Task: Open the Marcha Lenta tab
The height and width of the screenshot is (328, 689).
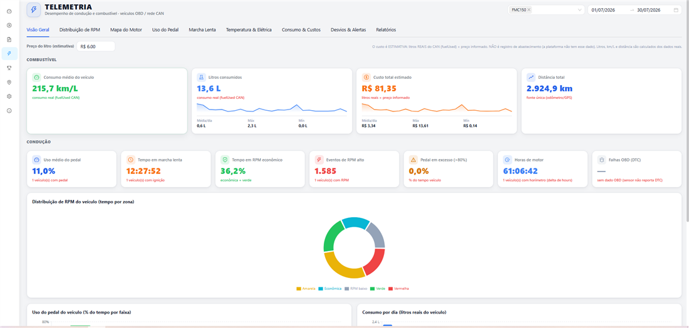Action: [202, 30]
